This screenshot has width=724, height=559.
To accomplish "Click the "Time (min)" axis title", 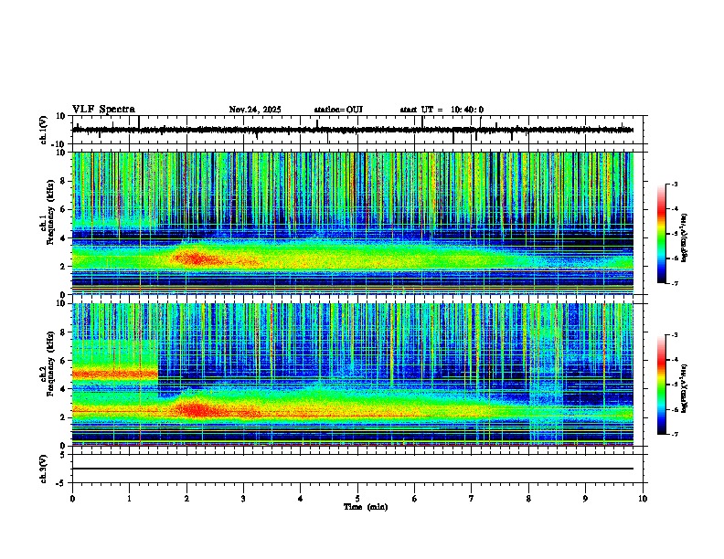I will tap(366, 507).
